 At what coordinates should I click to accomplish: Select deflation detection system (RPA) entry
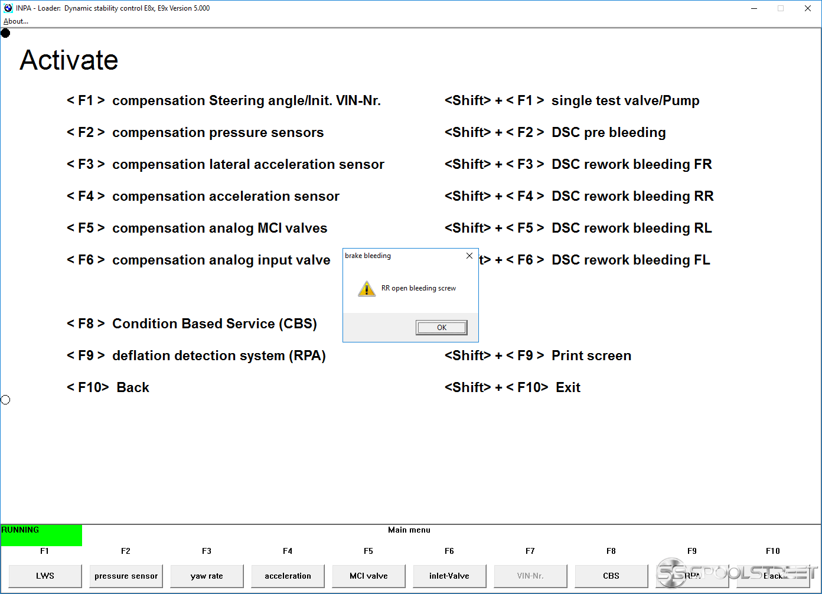[196, 355]
